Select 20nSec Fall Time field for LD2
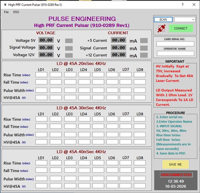 tap(56, 82)
